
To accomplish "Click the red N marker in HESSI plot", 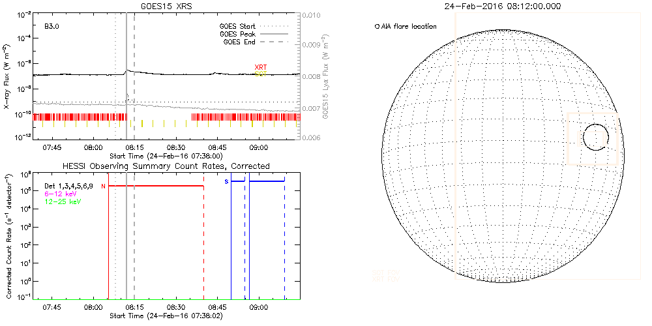I will (x=103, y=186).
